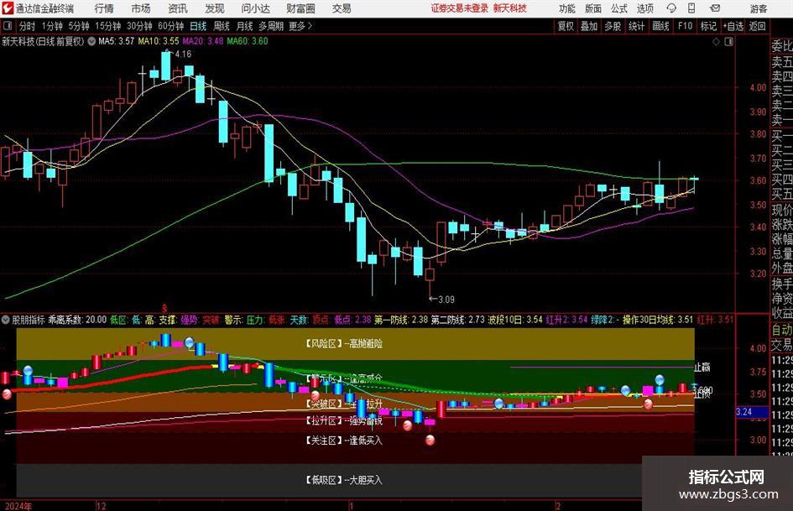Open the 交易 menu
The image size is (793, 511).
pyautogui.click(x=342, y=8)
